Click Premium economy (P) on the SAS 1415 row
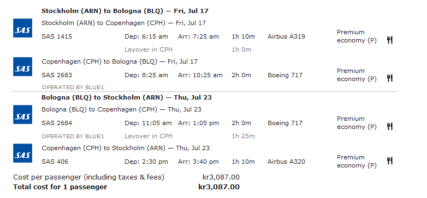This screenshot has width=427, height=198. (357, 36)
